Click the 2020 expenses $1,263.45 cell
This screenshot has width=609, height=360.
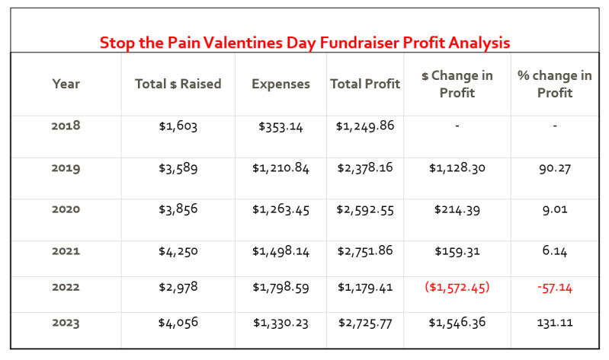(x=280, y=209)
